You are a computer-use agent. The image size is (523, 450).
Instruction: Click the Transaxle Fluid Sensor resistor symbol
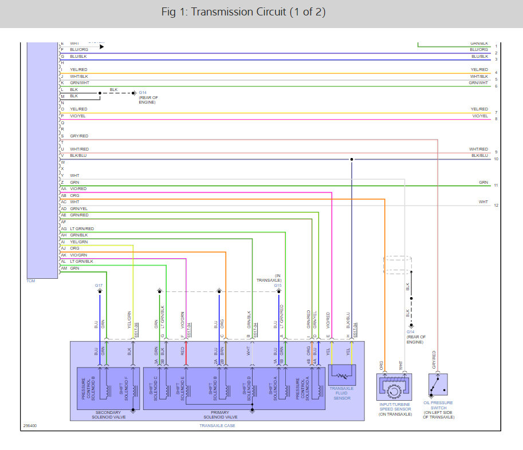pyautogui.click(x=342, y=375)
